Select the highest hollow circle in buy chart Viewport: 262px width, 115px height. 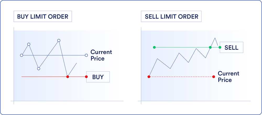pyautogui.click(x=59, y=40)
